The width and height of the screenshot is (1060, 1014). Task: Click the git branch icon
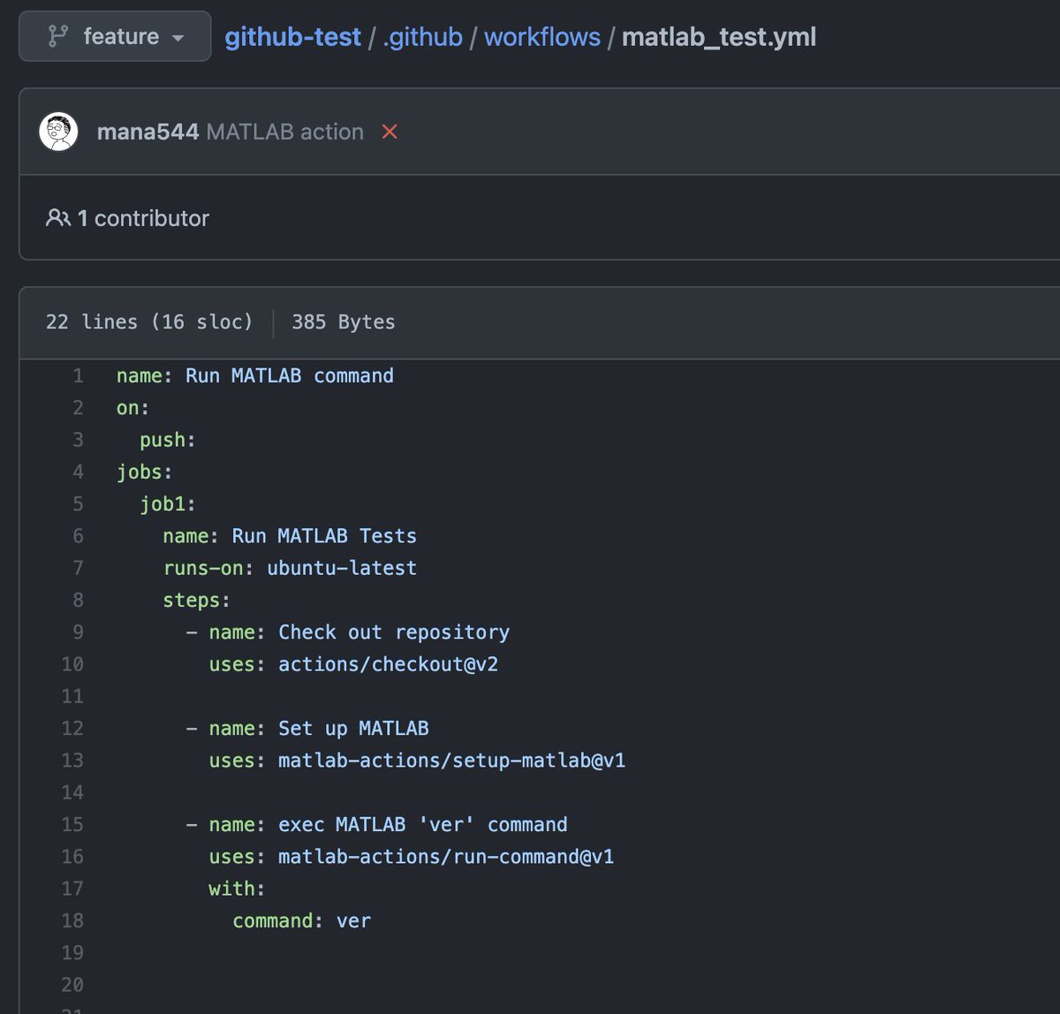[x=57, y=36]
